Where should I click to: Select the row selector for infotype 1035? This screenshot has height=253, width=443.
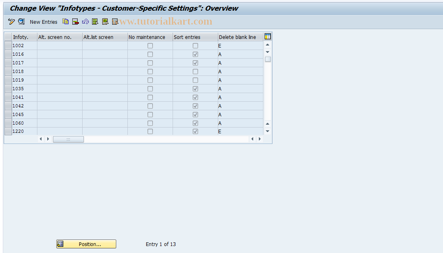[x=8, y=89]
